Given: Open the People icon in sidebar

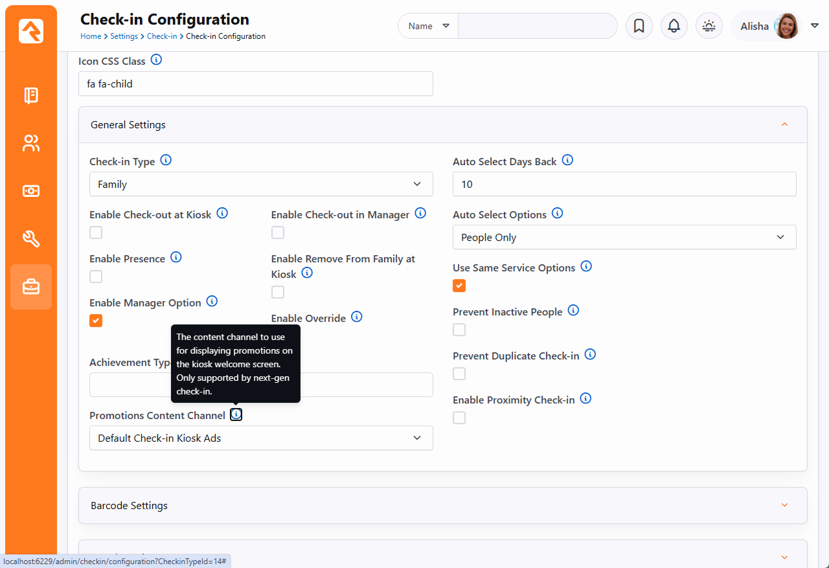Looking at the screenshot, I should pyautogui.click(x=31, y=143).
